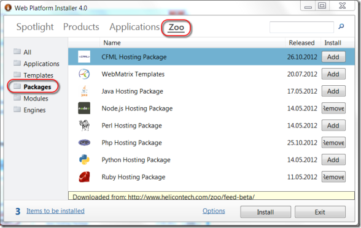The height and width of the screenshot is (228, 361).
Task: Select the Node.js Hosting Package name
Action: tap(137, 108)
